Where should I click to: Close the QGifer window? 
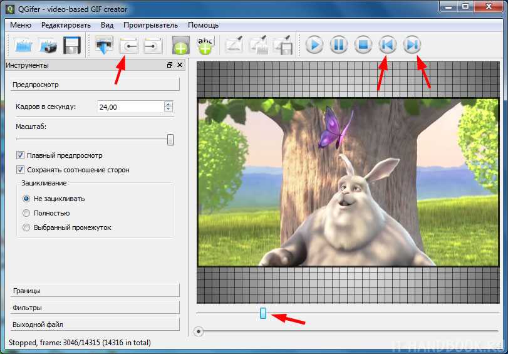coord(489,6)
